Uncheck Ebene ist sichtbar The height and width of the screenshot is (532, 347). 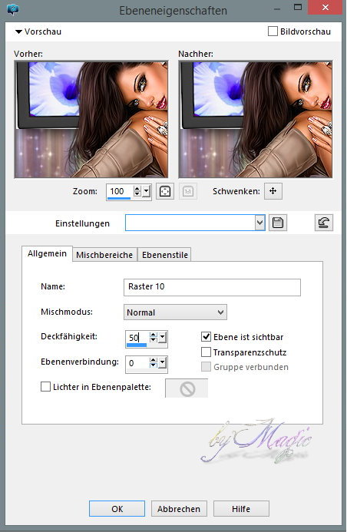coord(207,337)
